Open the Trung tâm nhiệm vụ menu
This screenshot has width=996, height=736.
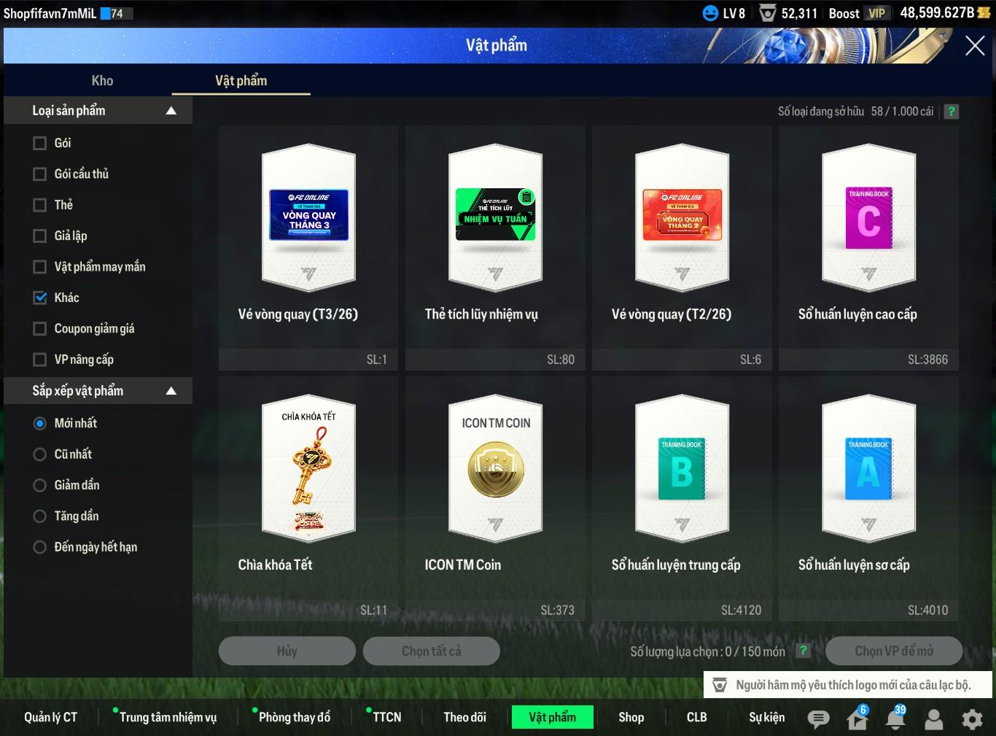(168, 717)
